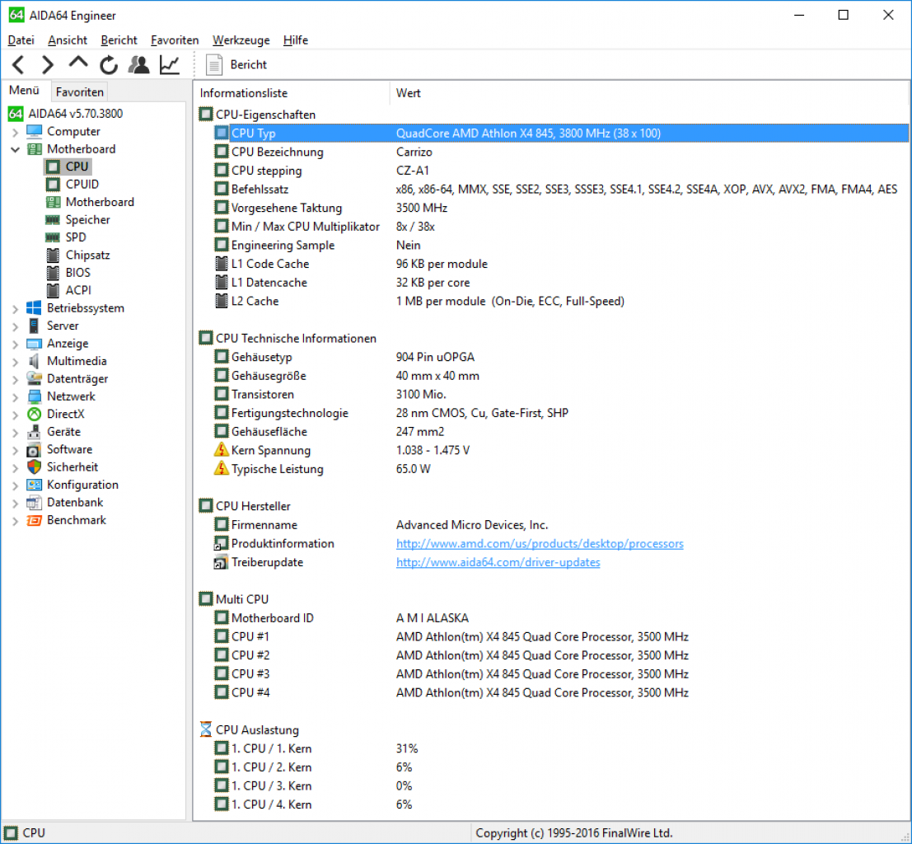Select the SPD tree entry
912x844 pixels.
[x=76, y=237]
